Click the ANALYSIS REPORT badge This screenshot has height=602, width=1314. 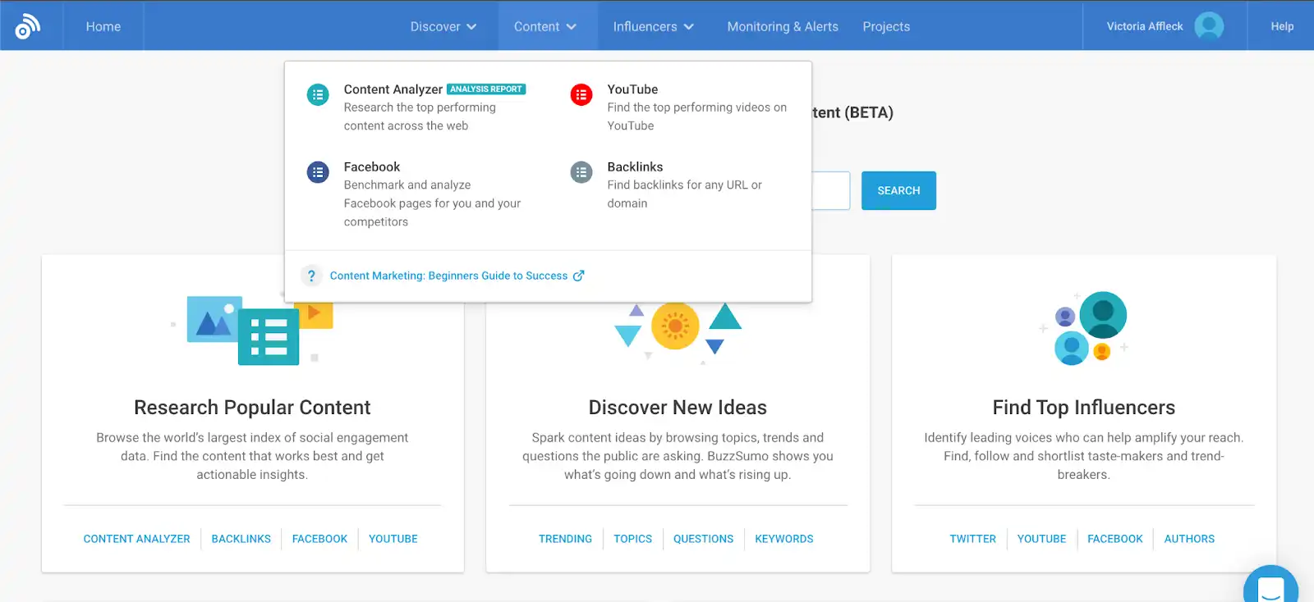click(486, 89)
